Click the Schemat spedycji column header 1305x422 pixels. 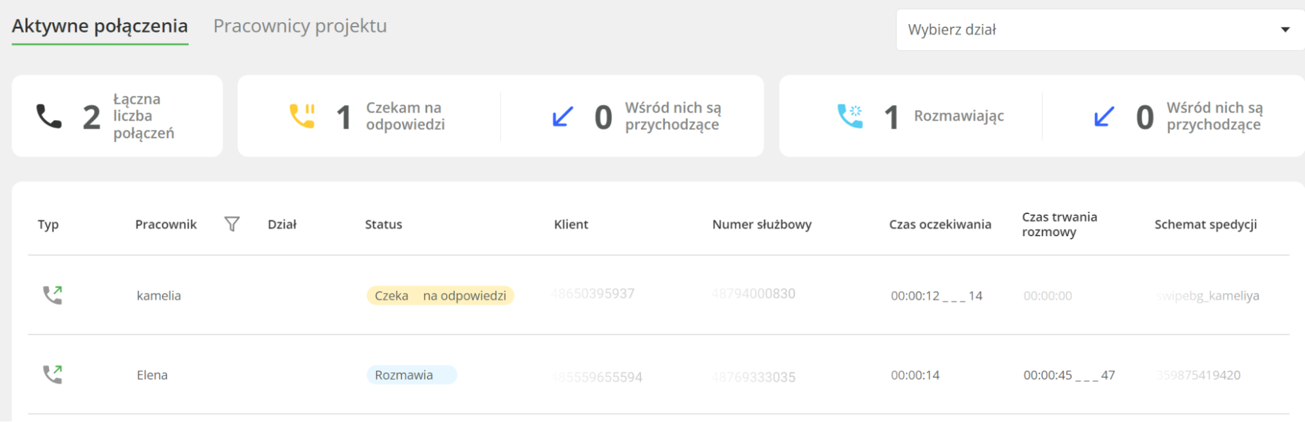coord(1206,224)
